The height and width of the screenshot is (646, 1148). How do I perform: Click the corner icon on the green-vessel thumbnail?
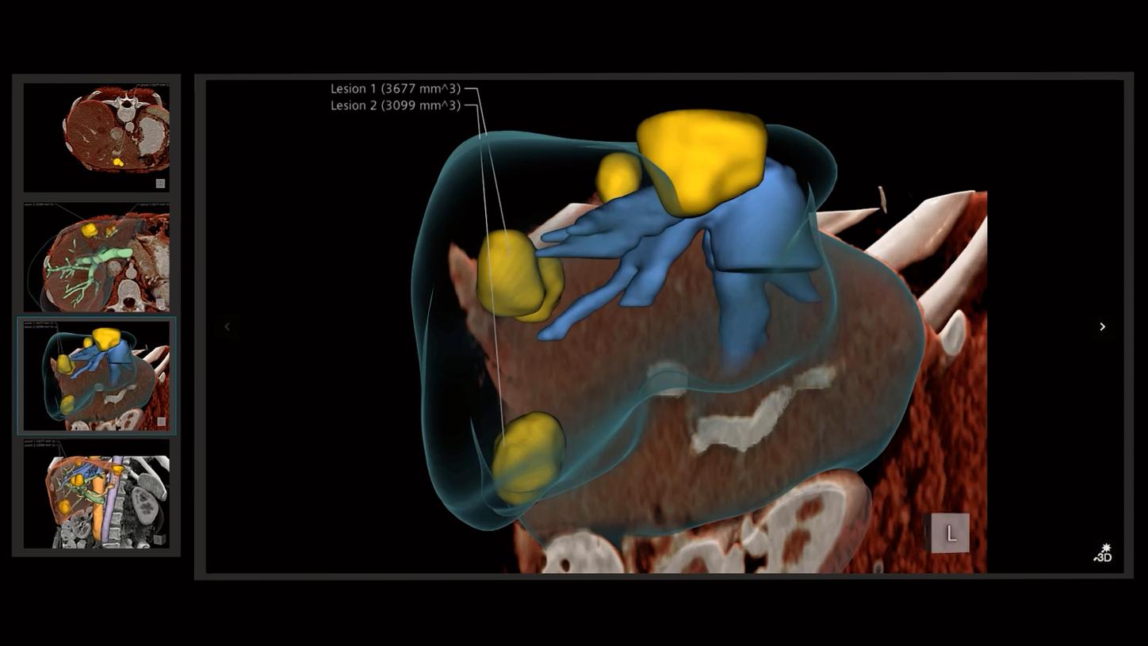tap(161, 302)
